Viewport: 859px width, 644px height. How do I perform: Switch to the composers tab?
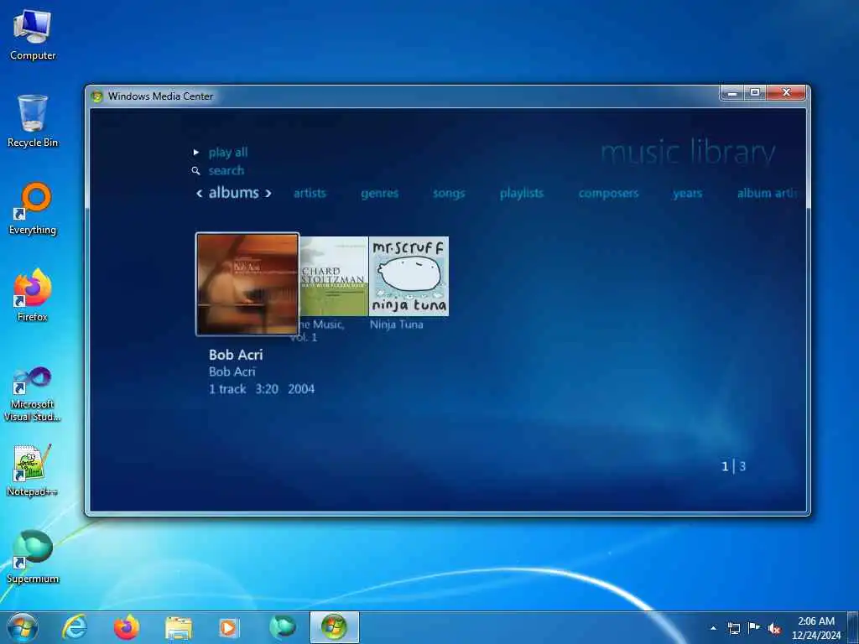point(609,193)
